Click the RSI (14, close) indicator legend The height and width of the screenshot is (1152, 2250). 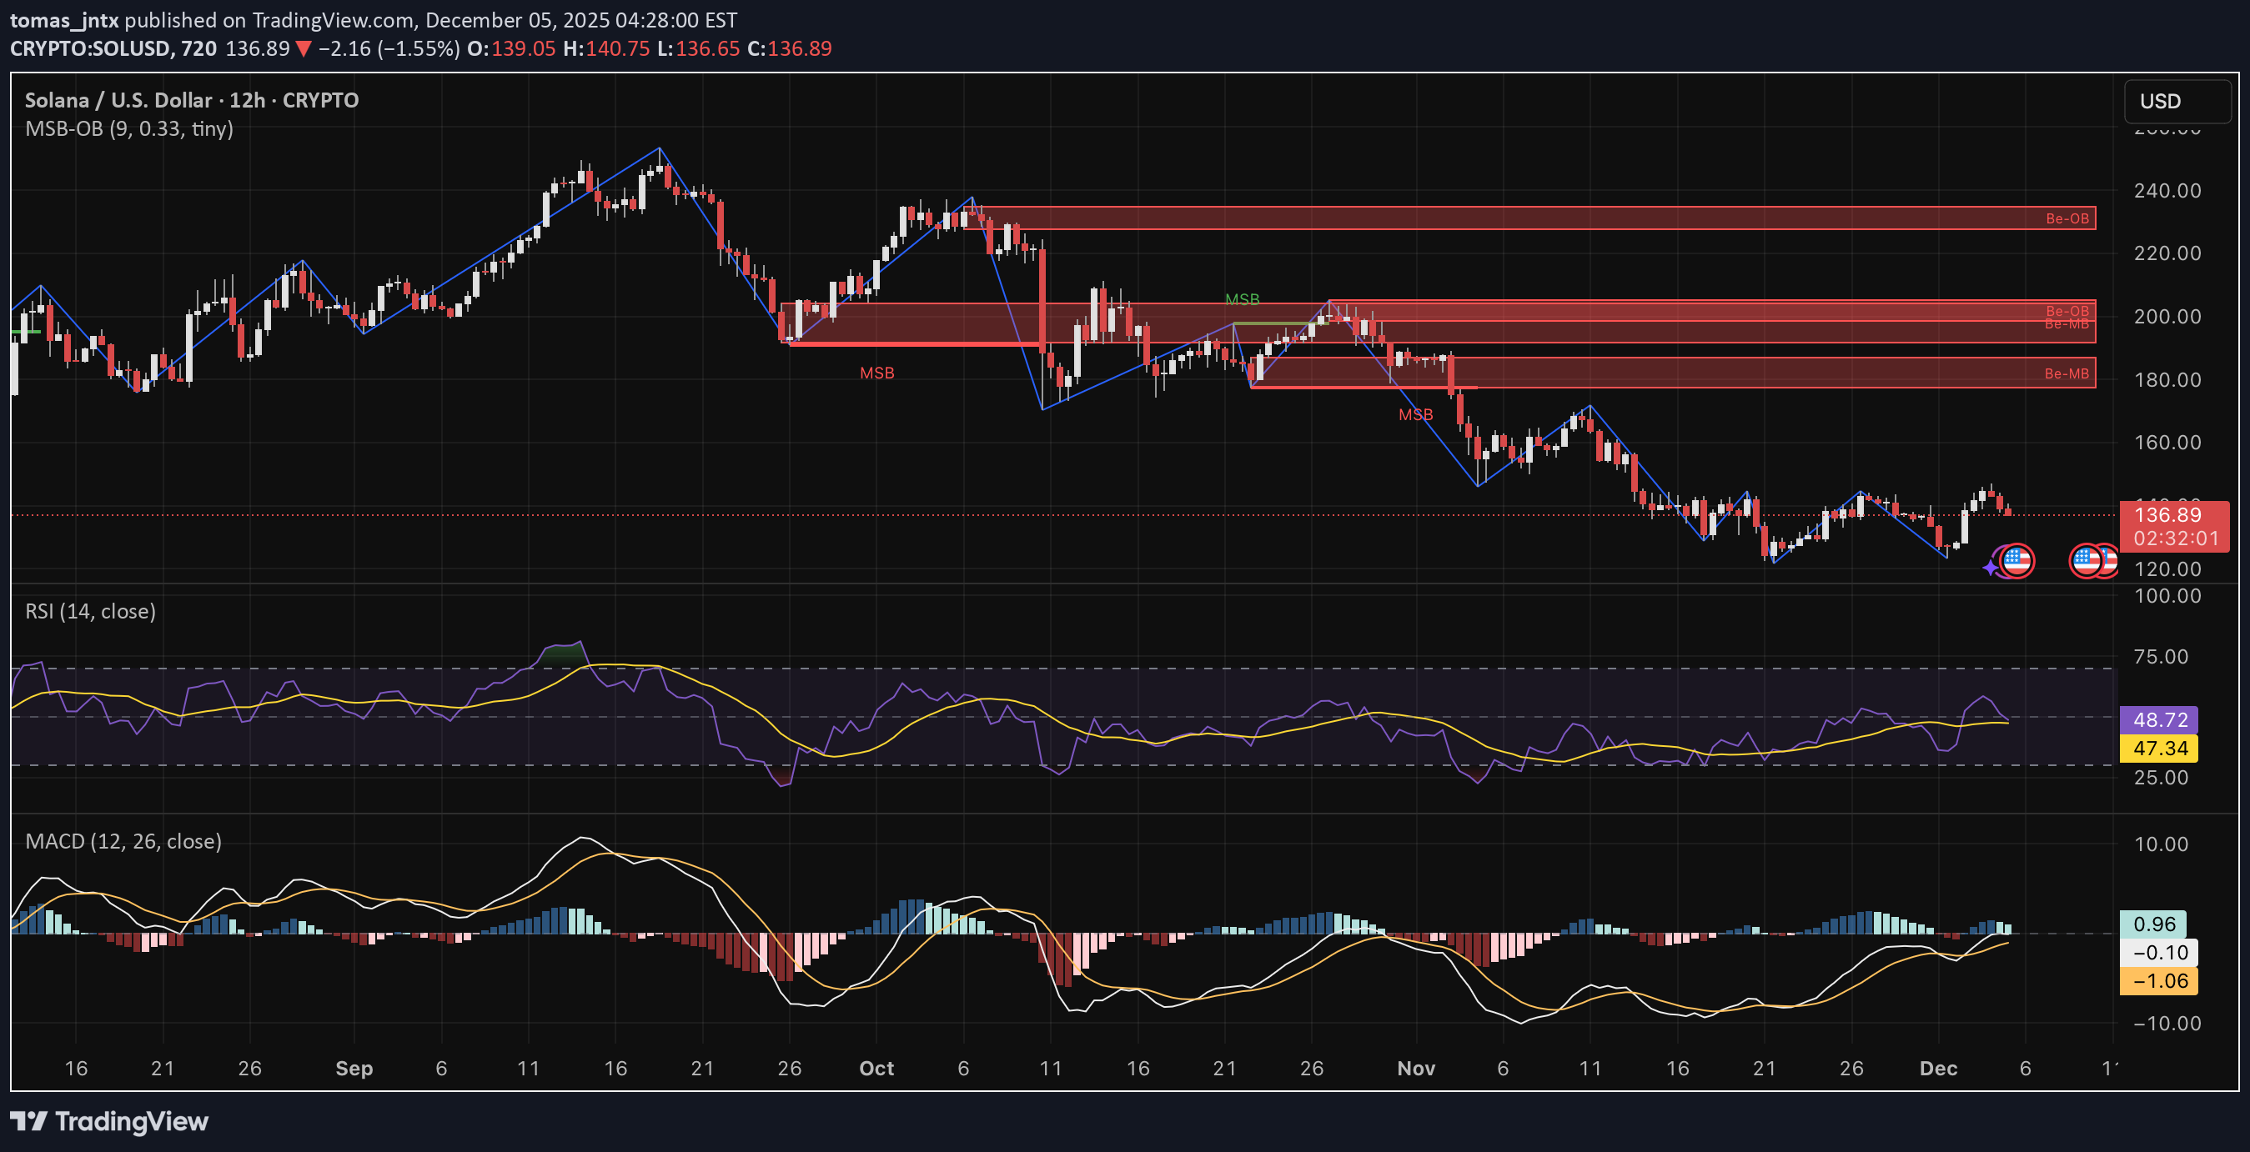91,611
